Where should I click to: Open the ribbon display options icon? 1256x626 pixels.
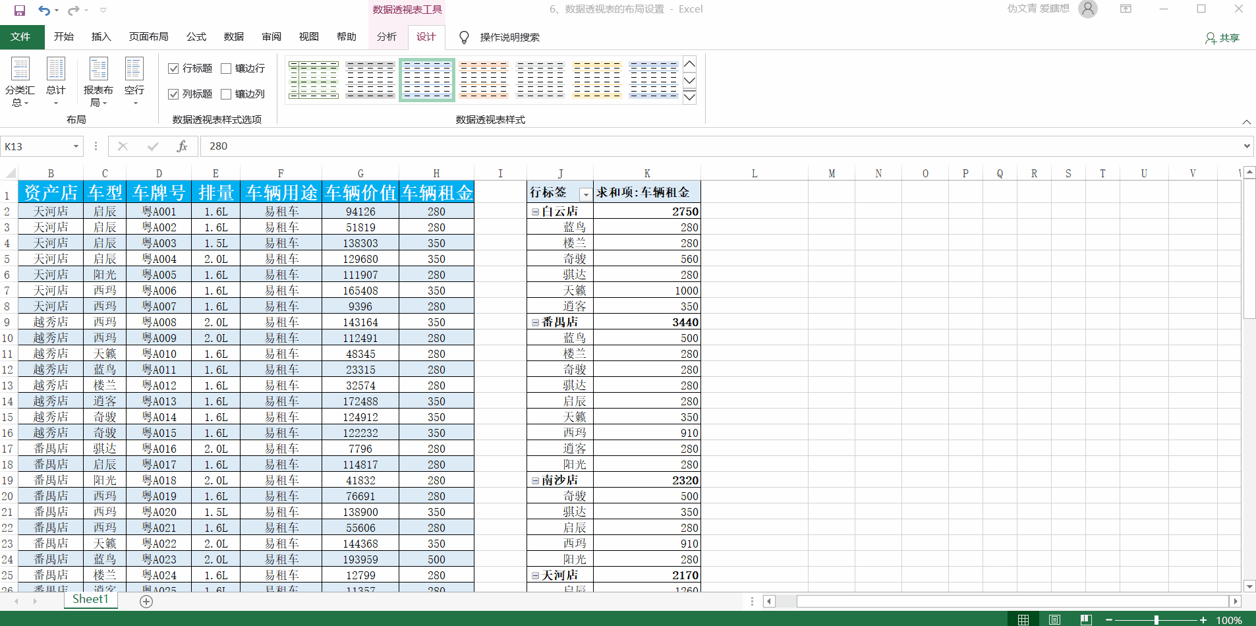[1126, 9]
